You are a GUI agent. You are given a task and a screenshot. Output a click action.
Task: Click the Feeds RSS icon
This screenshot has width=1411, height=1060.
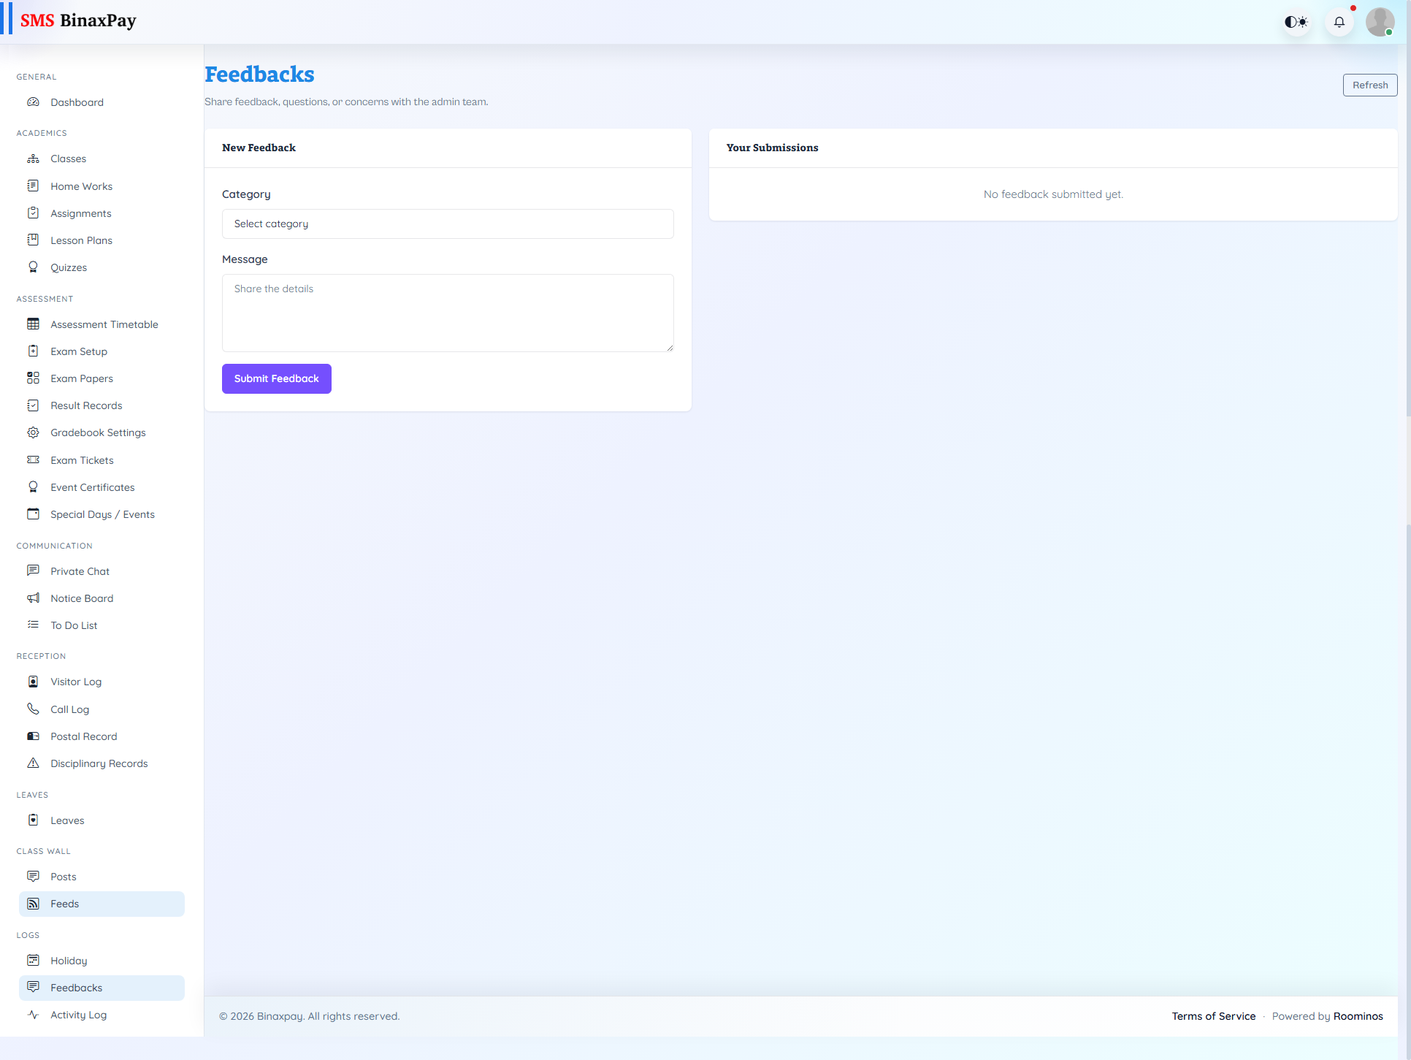coord(34,904)
